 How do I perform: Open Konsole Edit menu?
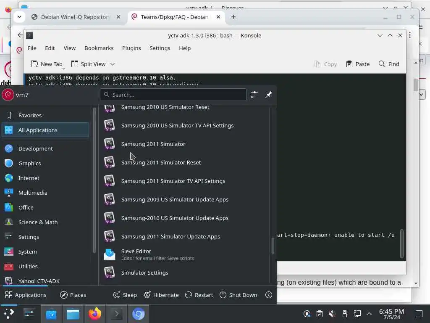pyautogui.click(x=50, y=48)
